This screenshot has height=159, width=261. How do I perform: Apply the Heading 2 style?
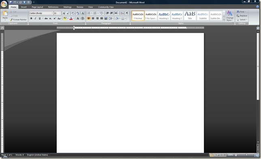(177, 16)
